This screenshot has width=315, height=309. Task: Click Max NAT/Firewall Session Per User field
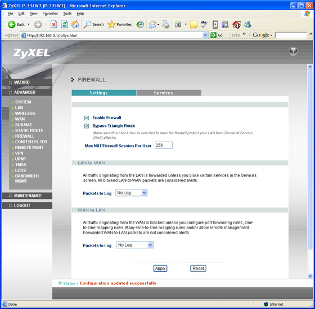(164, 146)
